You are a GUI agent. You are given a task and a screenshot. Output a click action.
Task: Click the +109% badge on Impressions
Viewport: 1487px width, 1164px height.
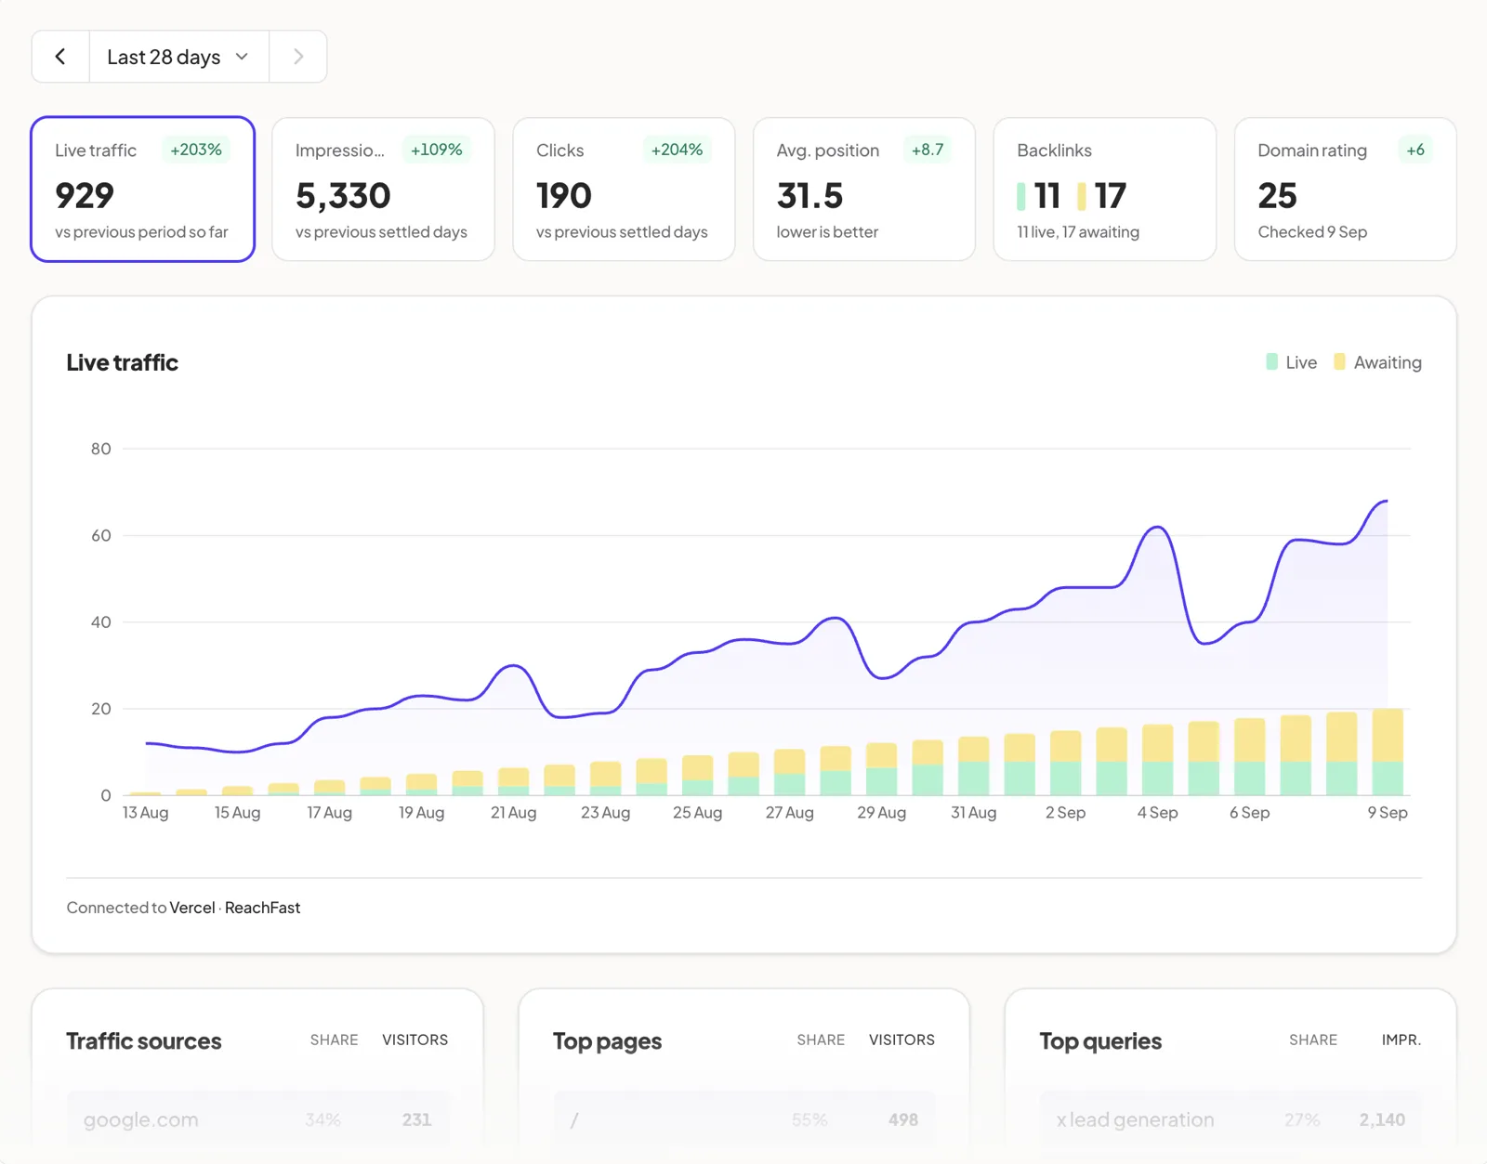(x=437, y=150)
